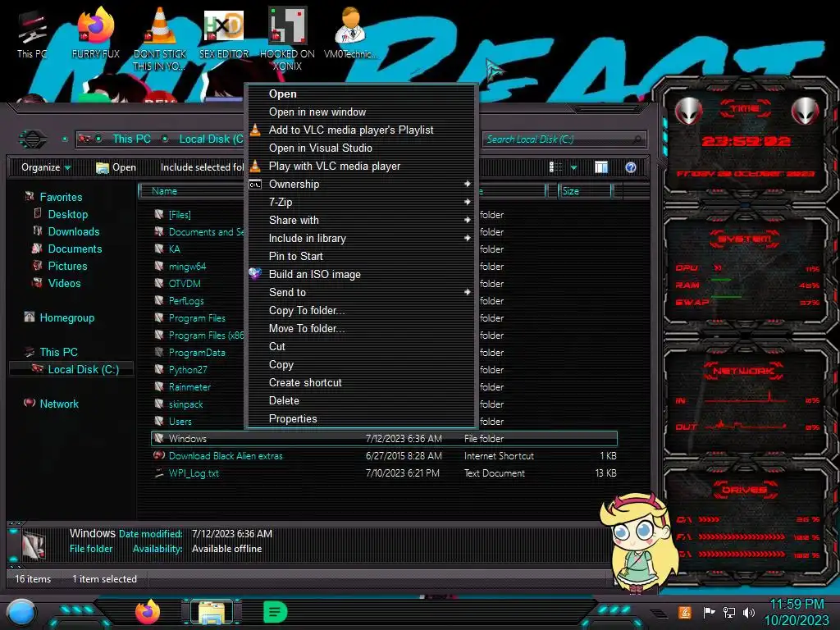Click the Search Local Disk (C:) field
This screenshot has width=840, height=630.
point(564,139)
